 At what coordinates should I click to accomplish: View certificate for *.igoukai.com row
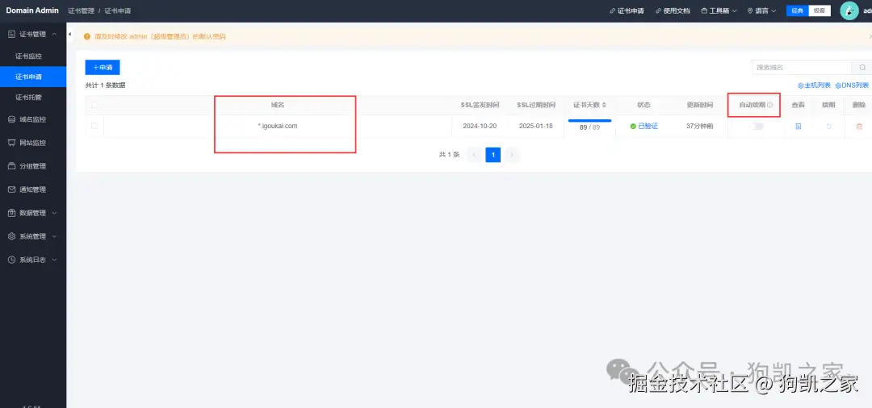point(798,127)
